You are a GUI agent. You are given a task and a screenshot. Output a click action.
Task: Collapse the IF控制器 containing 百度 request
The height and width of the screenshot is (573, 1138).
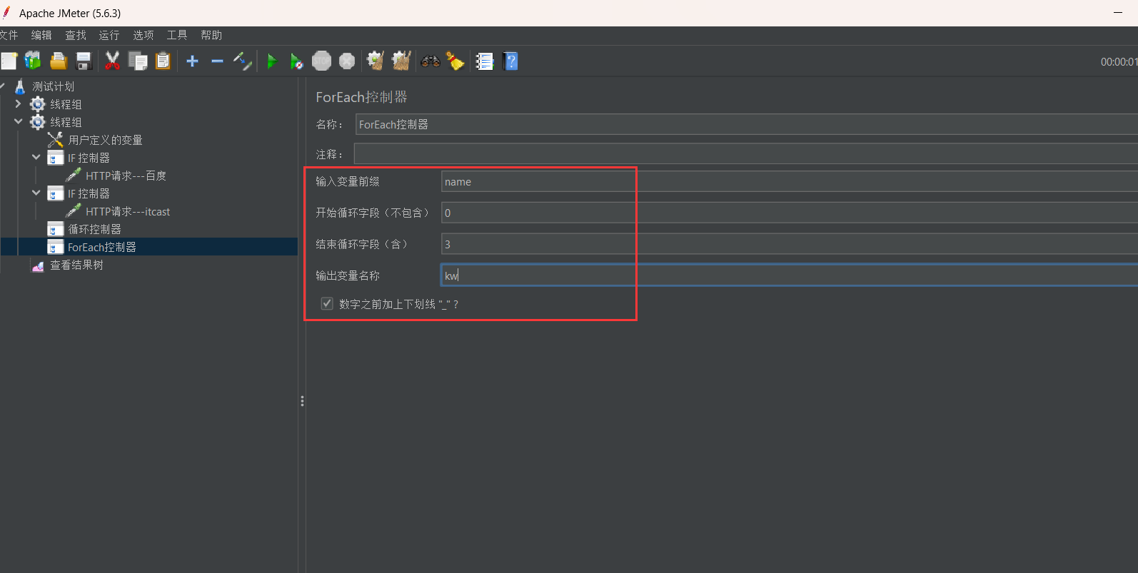36,158
